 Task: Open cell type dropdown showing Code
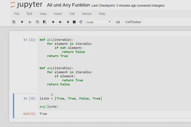click(x=99, y=22)
